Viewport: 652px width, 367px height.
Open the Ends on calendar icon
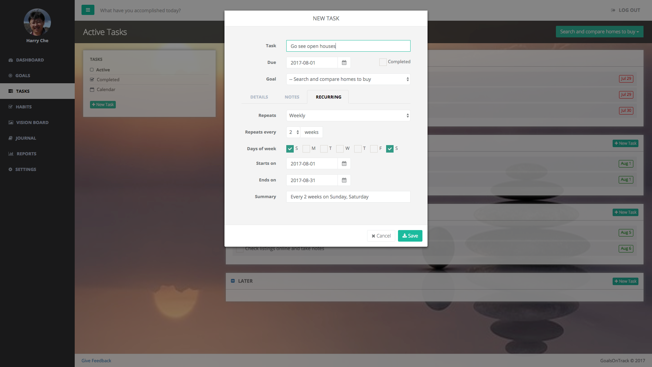pos(344,180)
